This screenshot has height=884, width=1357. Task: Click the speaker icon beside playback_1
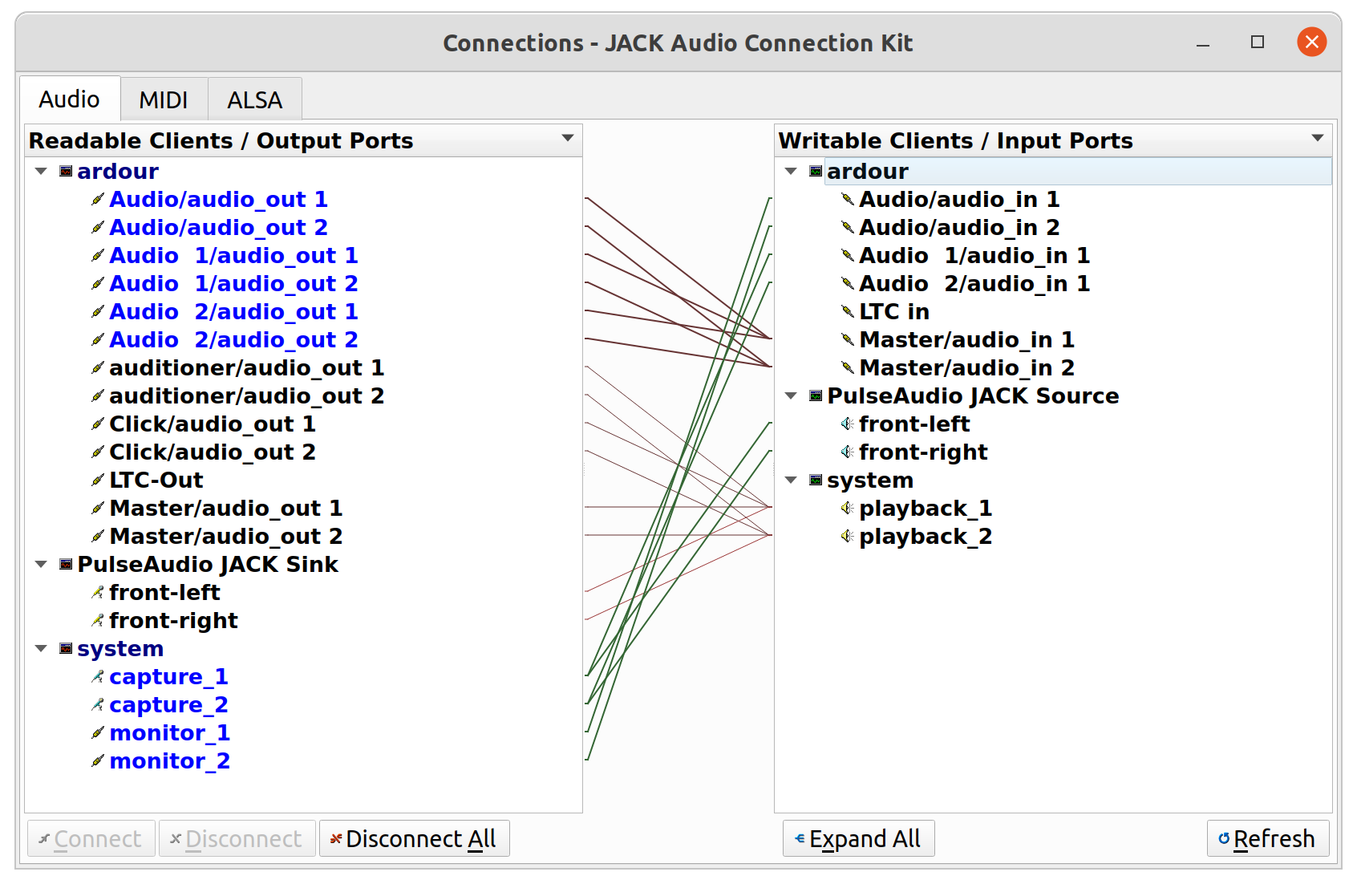pyautogui.click(x=848, y=508)
